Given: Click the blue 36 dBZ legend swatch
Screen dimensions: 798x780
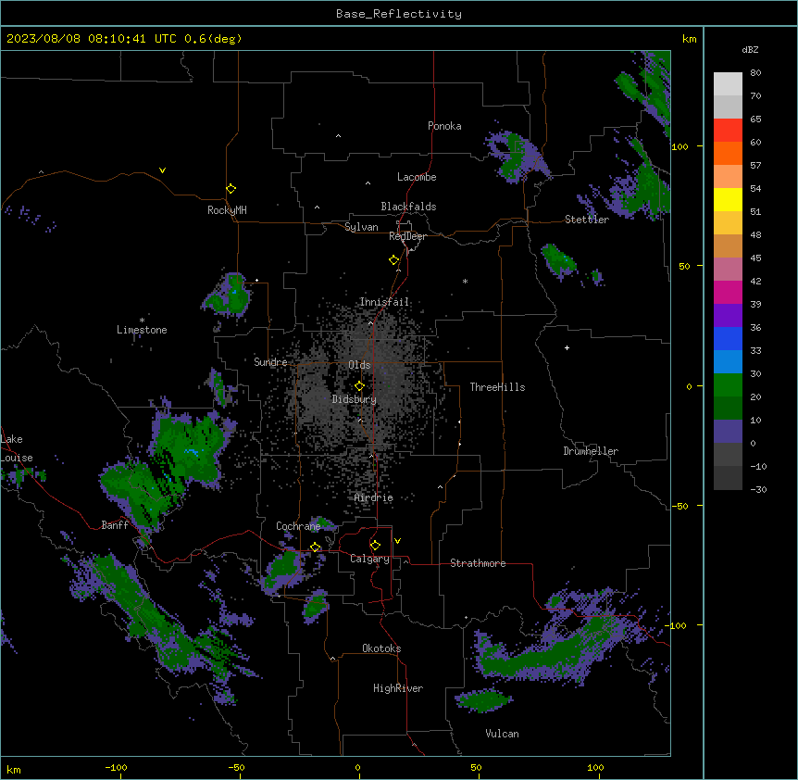Looking at the screenshot, I should click(x=728, y=338).
